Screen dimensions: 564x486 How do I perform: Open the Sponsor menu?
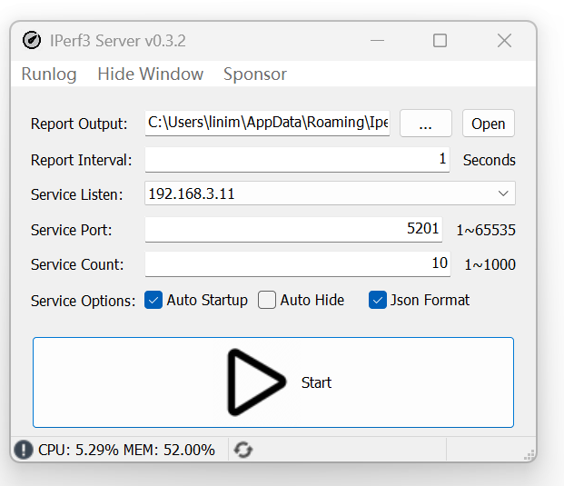255,74
